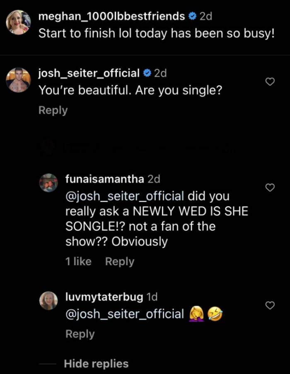290x374 pixels.
Task: Like funaisamantha's reply with the heart icon
Action: coord(270,188)
